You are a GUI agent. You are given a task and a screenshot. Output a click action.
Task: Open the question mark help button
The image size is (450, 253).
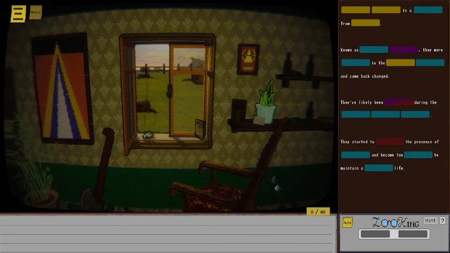[443, 220]
